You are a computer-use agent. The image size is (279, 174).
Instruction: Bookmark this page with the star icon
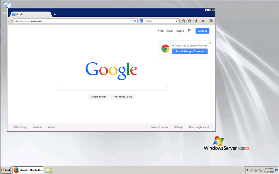[x=183, y=21]
